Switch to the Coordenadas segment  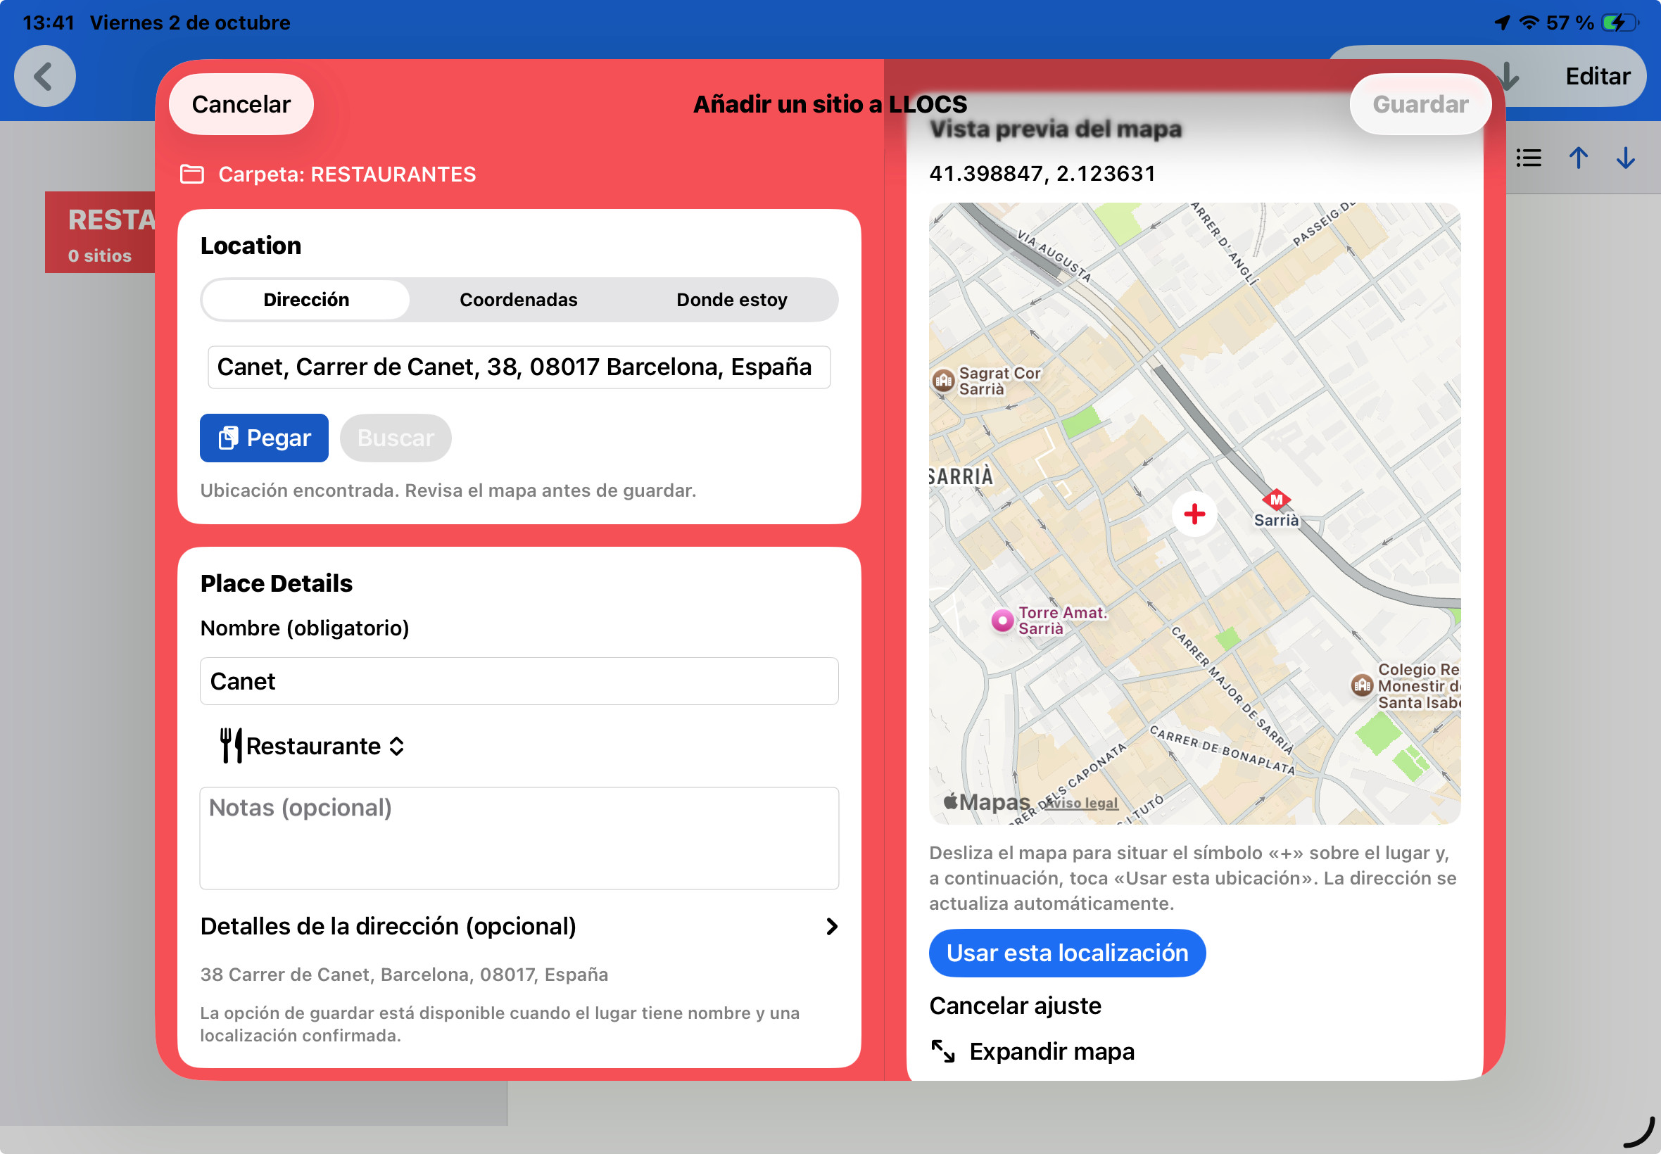point(519,299)
